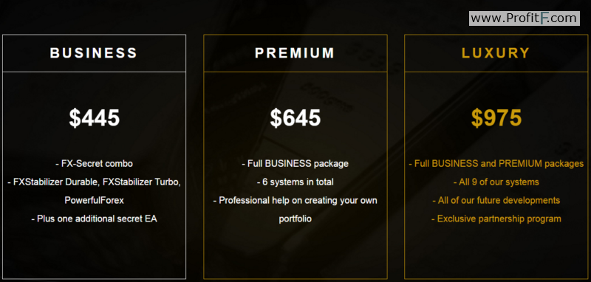Click Plus one additional secret EA
The image size is (591, 282).
[x=95, y=219]
